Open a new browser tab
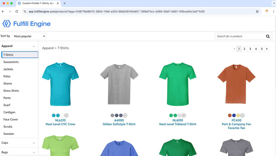The height and width of the screenshot is (156, 276). pos(65,3)
